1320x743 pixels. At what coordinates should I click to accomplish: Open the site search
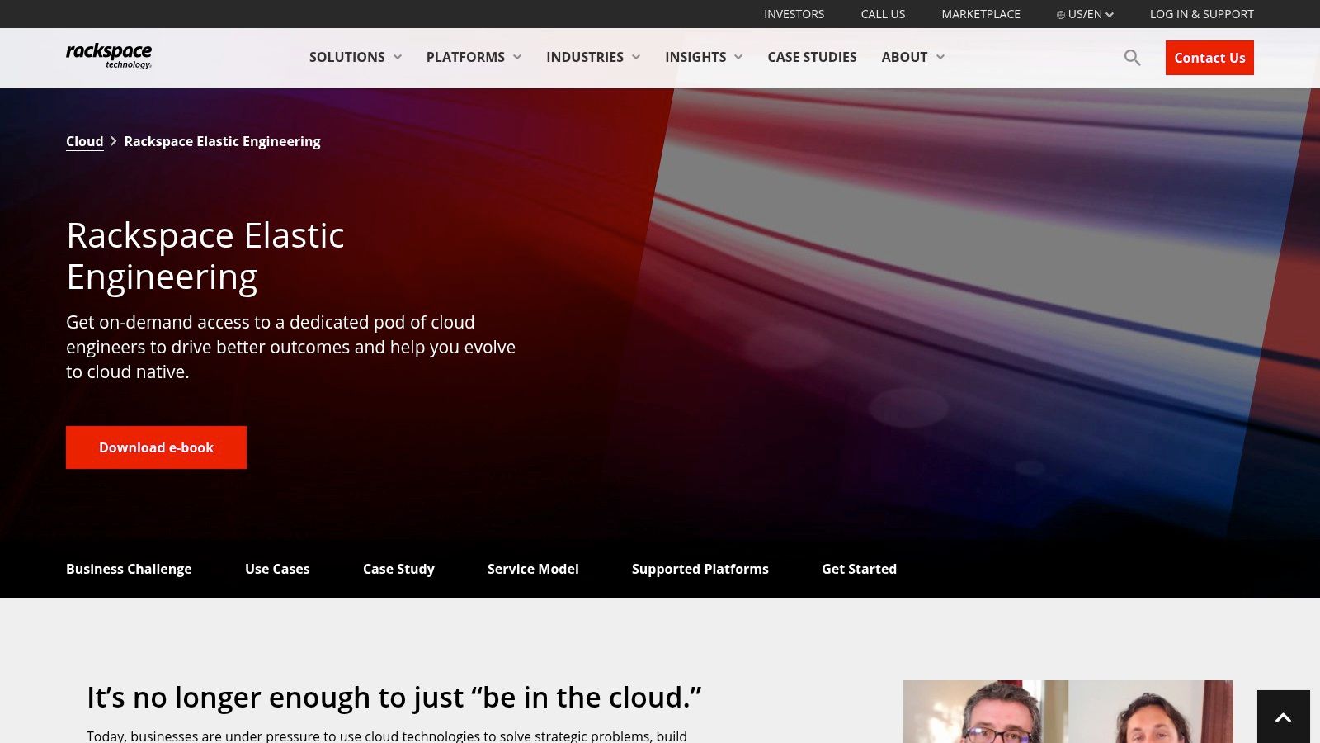click(1132, 58)
